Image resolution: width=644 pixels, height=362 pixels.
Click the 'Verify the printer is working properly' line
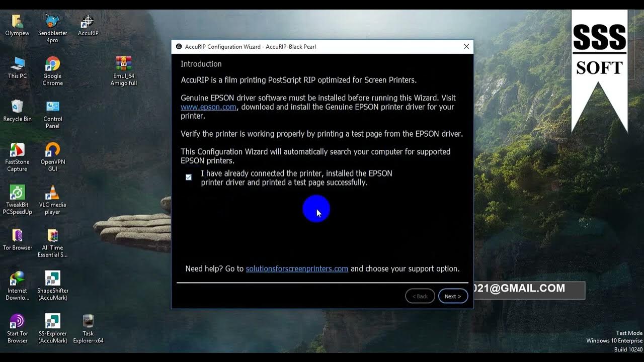pyautogui.click(x=321, y=134)
